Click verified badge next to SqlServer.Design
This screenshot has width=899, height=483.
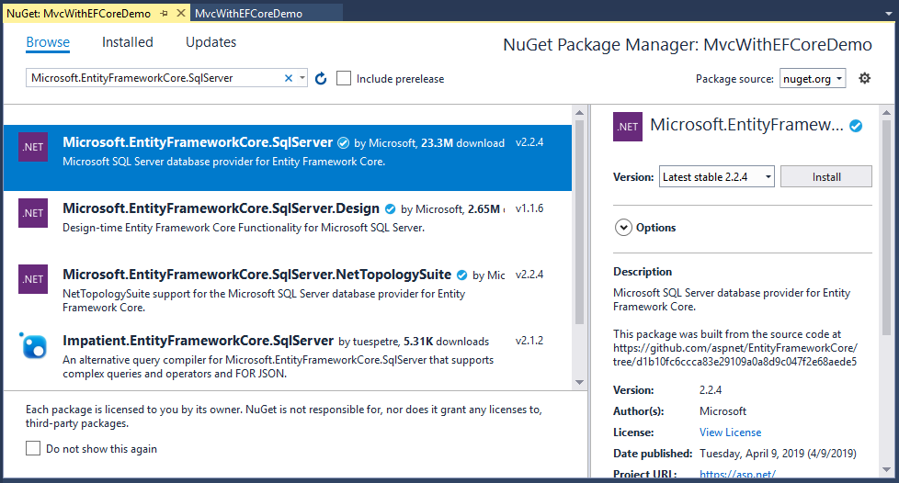coord(390,209)
